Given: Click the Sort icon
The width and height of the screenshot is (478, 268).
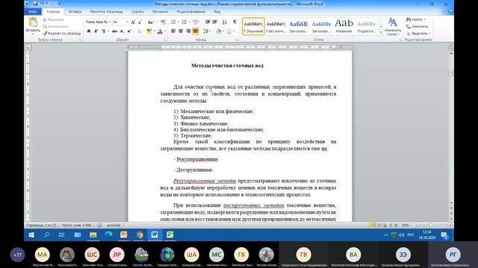Looking at the screenshot, I should coord(224,22).
